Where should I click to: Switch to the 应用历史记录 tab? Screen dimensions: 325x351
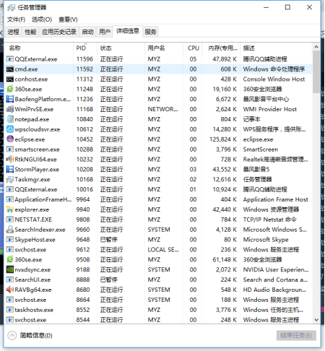[59, 32]
